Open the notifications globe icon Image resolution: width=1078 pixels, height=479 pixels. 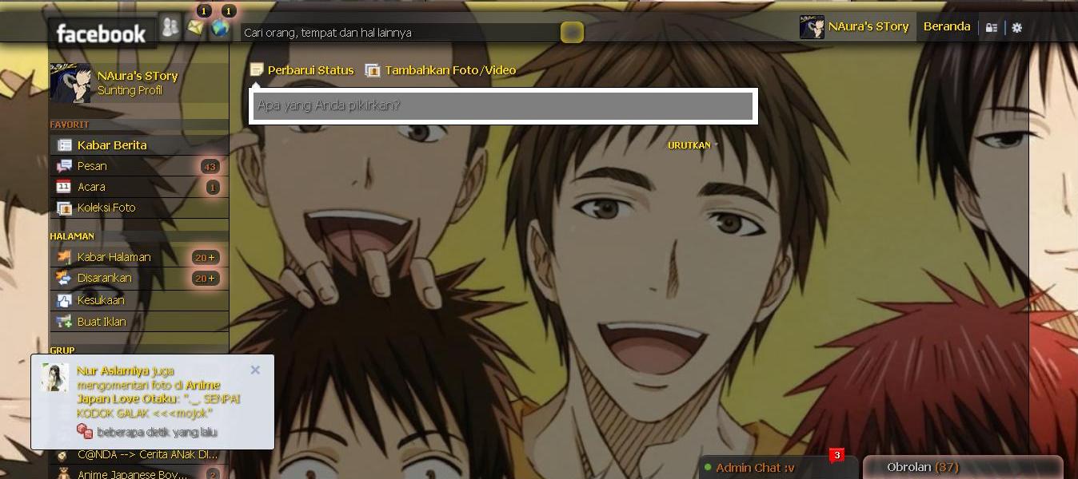[x=220, y=28]
